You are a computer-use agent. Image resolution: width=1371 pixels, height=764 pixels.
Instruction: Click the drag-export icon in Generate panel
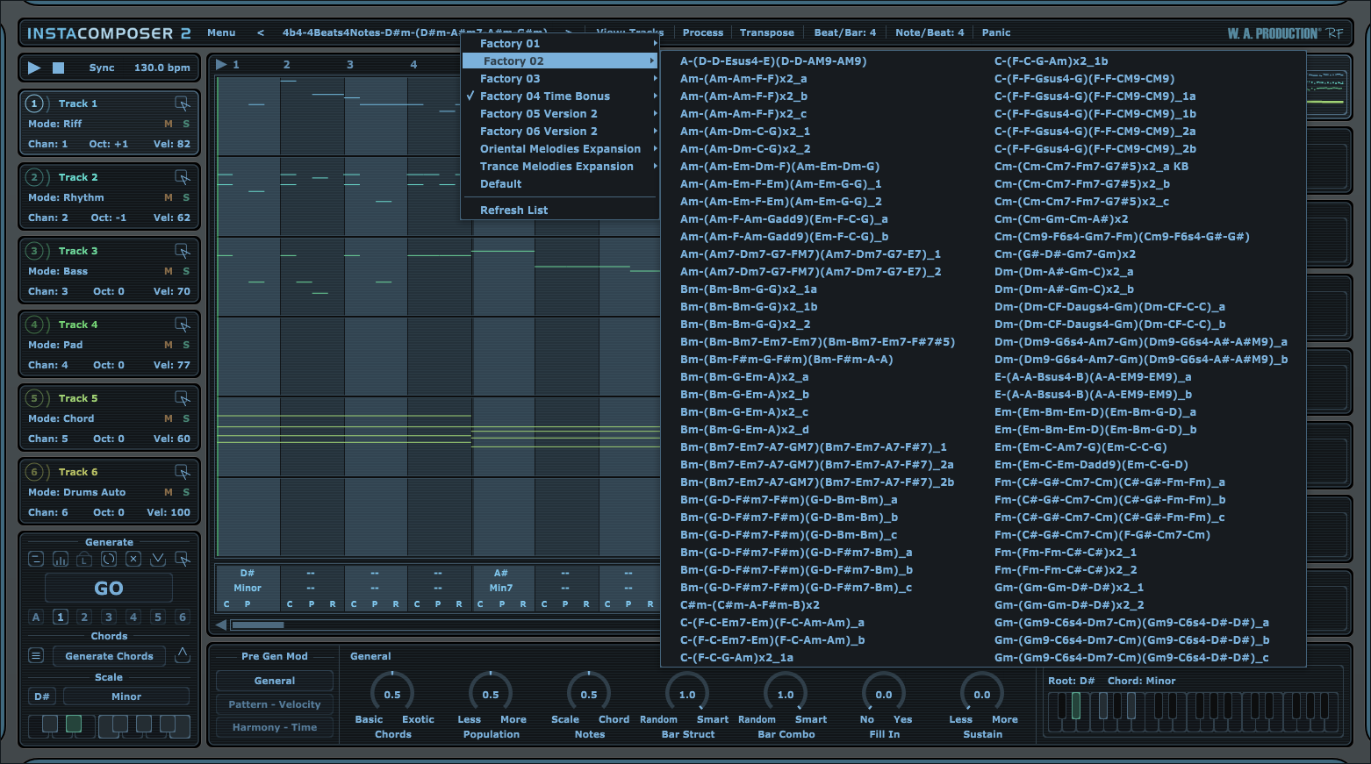(183, 559)
